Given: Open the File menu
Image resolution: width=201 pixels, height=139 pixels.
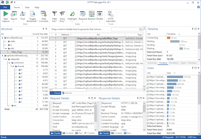Looking at the screenshot, I should 5,7.
